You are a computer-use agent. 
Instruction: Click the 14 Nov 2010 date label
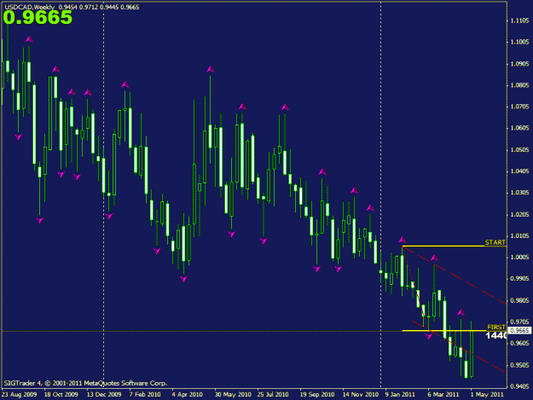(361, 395)
